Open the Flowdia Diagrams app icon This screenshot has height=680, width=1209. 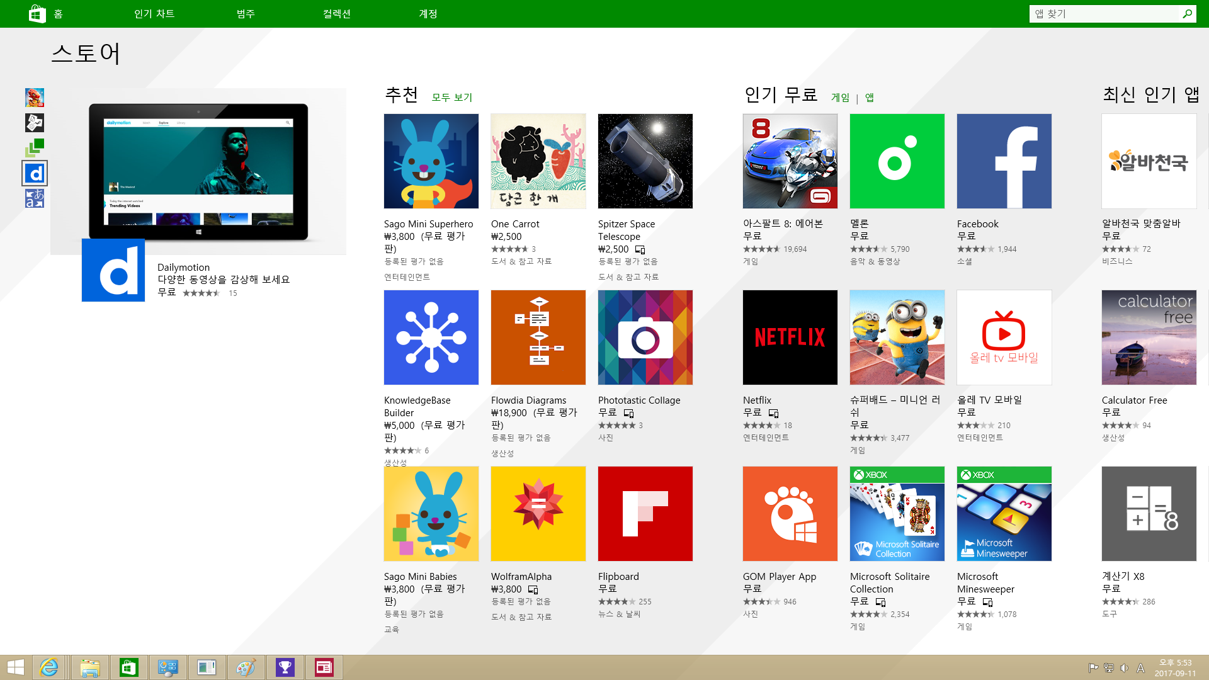(x=538, y=337)
